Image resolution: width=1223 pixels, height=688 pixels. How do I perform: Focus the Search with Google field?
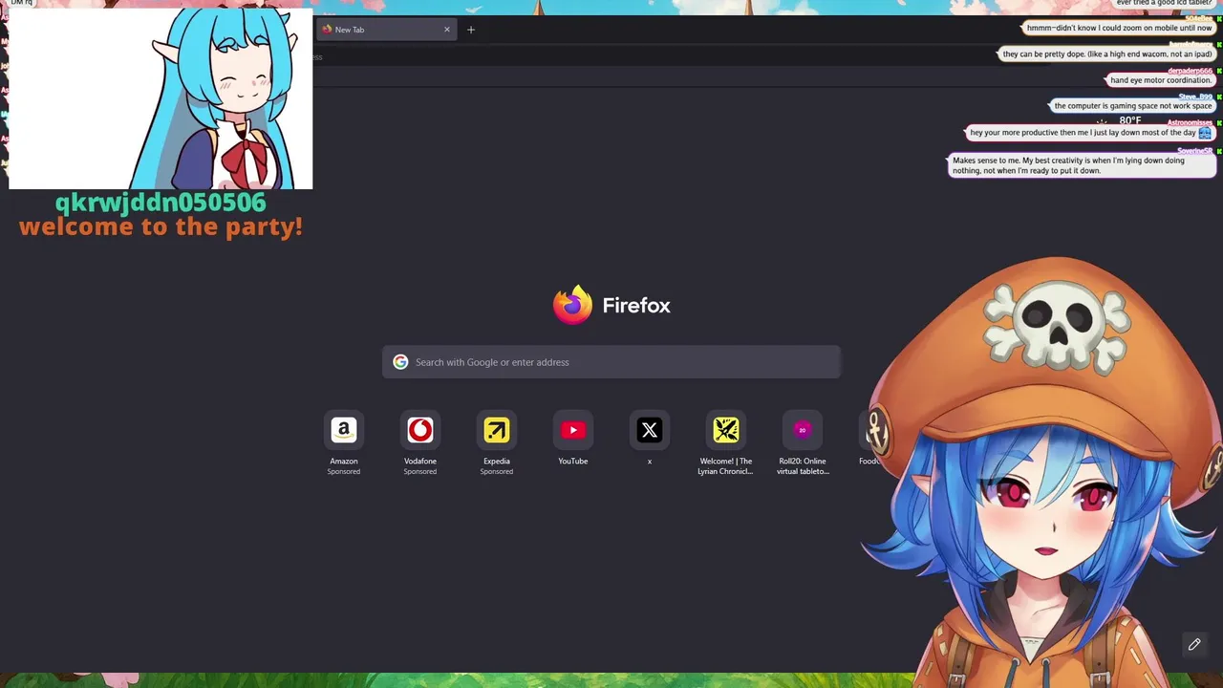[x=611, y=362]
